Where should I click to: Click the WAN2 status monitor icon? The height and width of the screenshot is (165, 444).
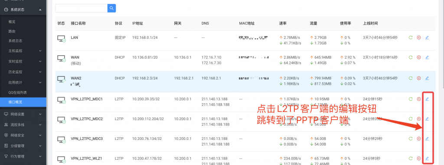pos(62,79)
